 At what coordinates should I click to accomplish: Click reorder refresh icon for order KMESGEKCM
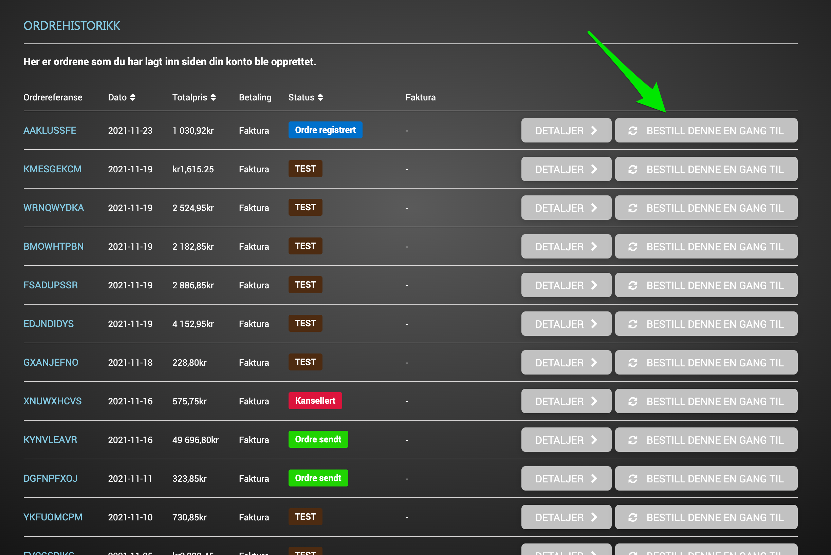coord(633,170)
